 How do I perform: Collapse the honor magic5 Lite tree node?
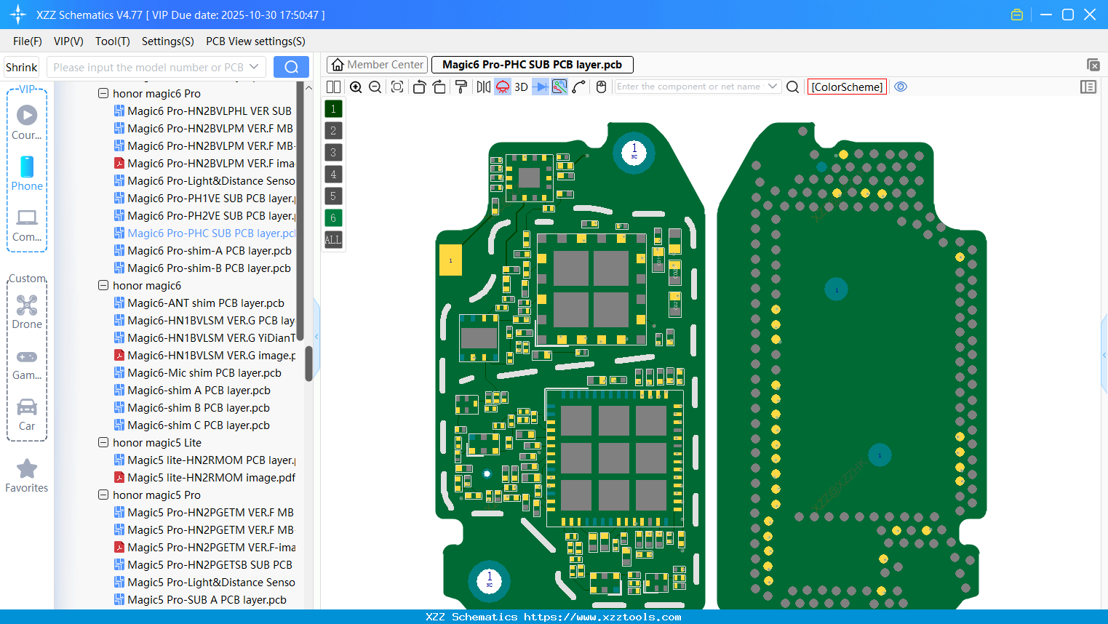click(103, 443)
